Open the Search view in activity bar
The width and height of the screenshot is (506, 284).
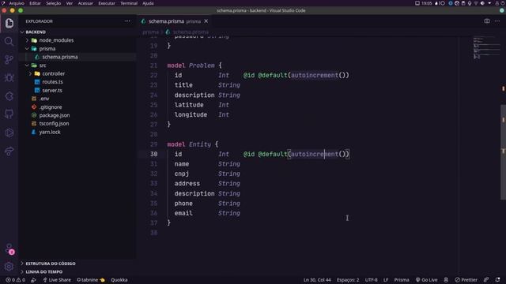pyautogui.click(x=9, y=41)
